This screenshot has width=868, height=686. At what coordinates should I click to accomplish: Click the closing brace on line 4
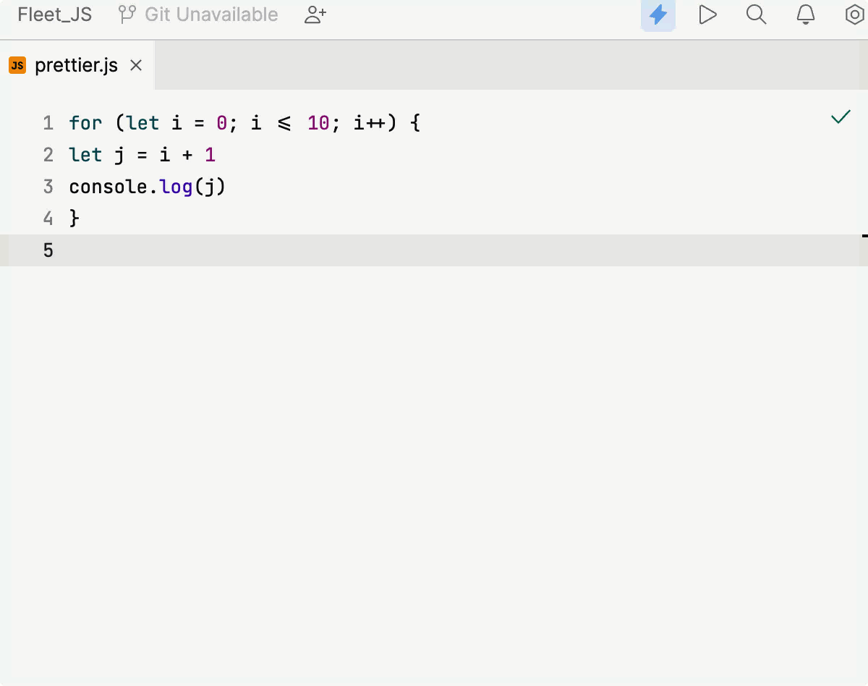tap(75, 218)
